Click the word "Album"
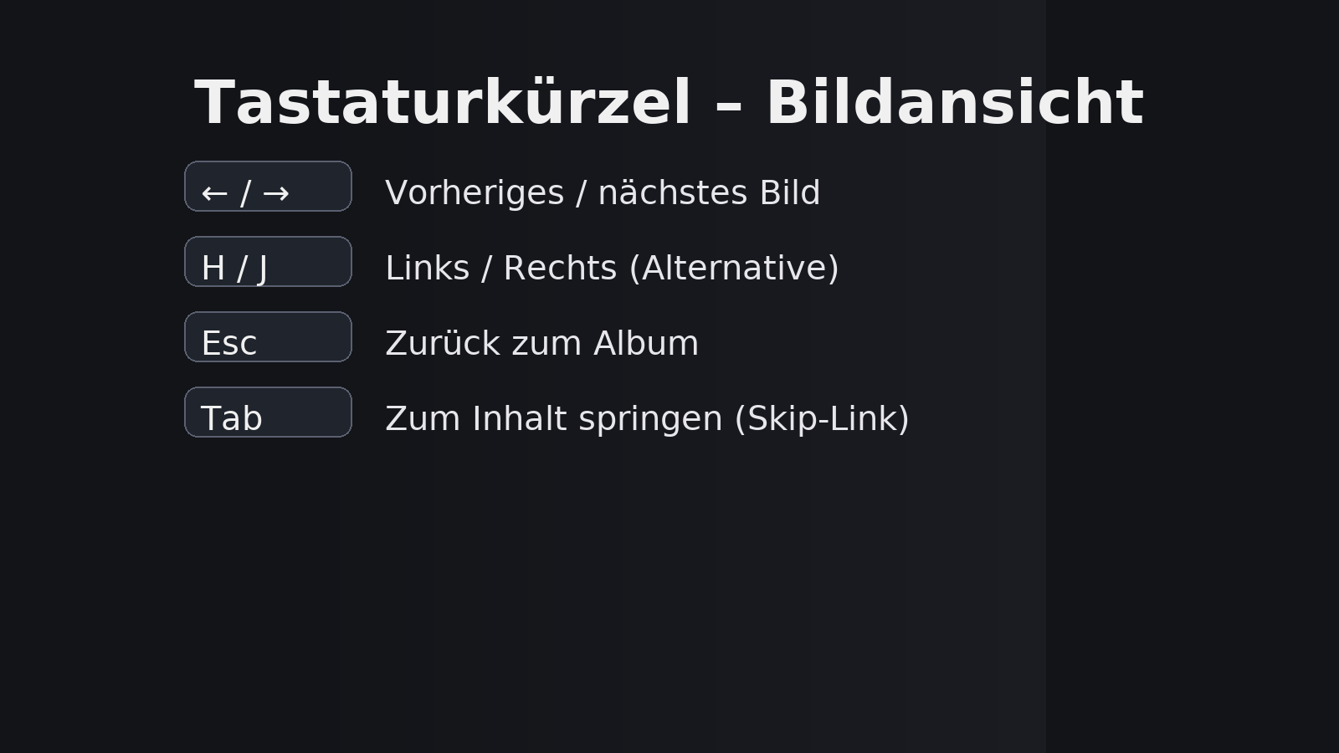 [x=645, y=344]
